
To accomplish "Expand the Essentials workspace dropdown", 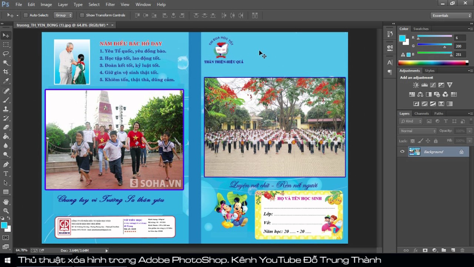I will coord(451,16).
